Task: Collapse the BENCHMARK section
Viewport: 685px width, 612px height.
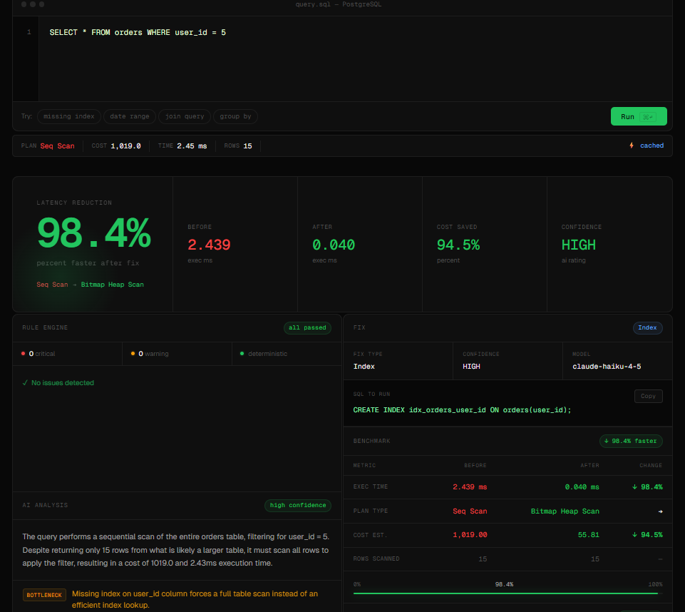Action: pos(371,441)
